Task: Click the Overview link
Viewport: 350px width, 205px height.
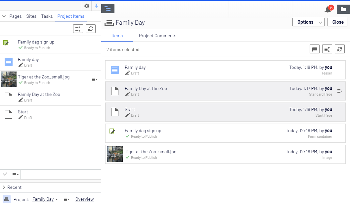Action: 84,199
